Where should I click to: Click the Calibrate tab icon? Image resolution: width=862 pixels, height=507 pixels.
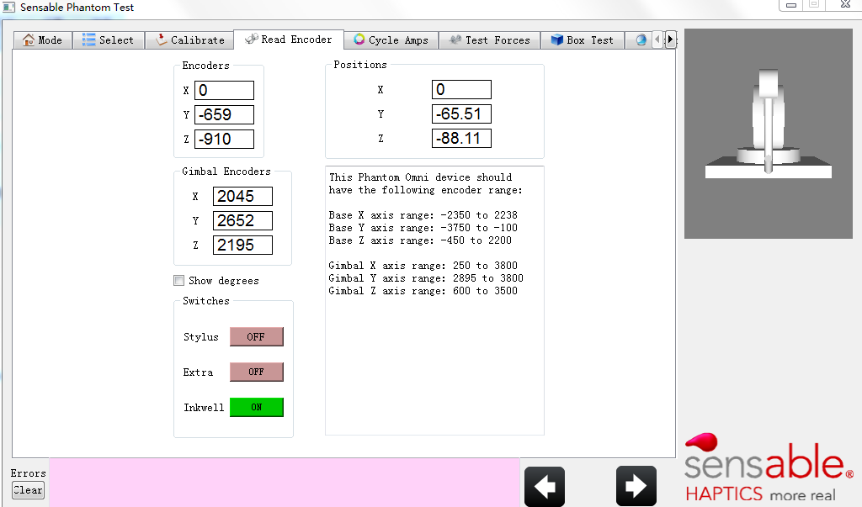pos(161,40)
